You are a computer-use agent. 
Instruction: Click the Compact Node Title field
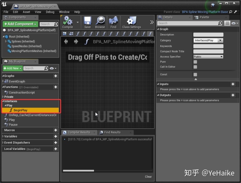click(x=208, y=51)
